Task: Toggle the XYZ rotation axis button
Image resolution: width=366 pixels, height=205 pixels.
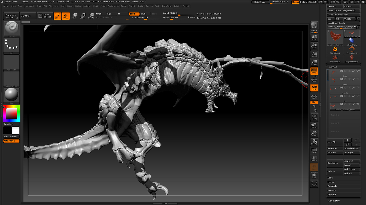Action: coord(314,102)
